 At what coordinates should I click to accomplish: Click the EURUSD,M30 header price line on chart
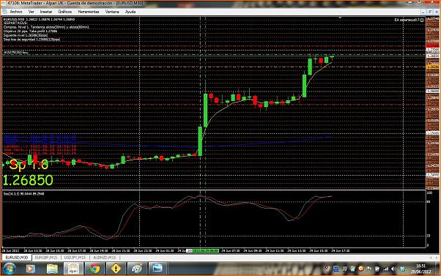click(x=39, y=19)
